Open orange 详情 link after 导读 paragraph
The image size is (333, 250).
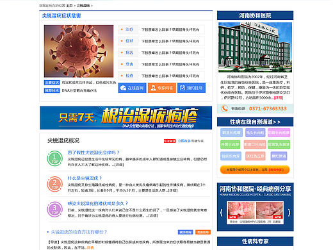click(x=90, y=247)
